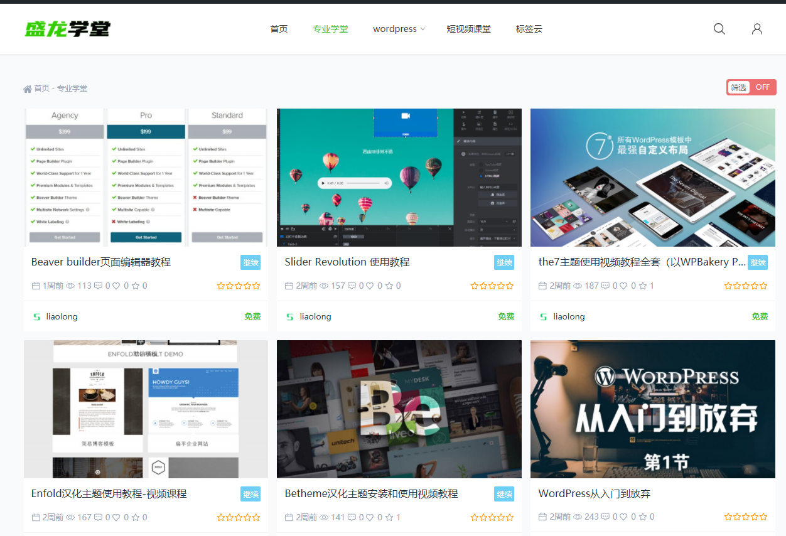Viewport: 786px width, 536px height.
Task: Click liaolong avatar icon under Beaver builder card
Action: coord(36,317)
